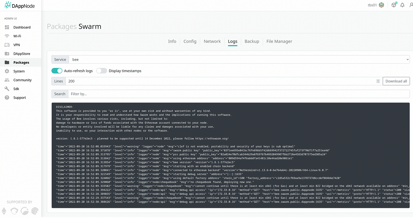The image size is (413, 218).
Task: Switch to the Backup tab
Action: [x=252, y=42]
